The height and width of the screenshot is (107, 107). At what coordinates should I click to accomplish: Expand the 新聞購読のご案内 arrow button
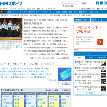pos(89,20)
